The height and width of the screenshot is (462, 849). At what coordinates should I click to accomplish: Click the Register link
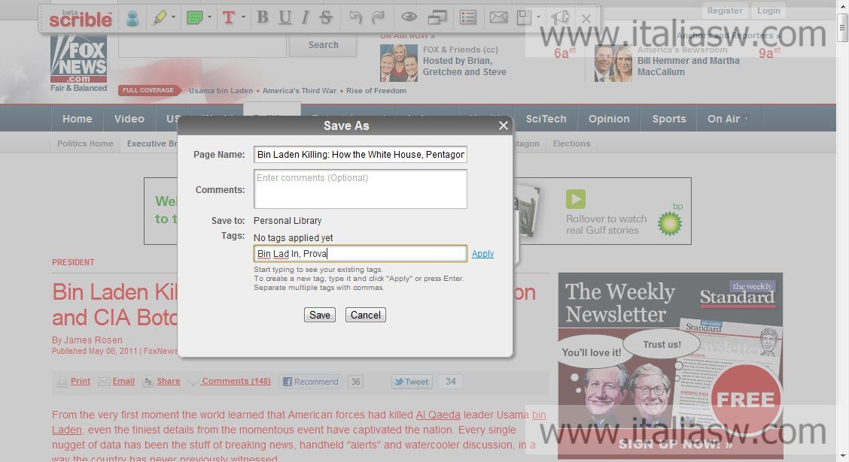point(725,11)
